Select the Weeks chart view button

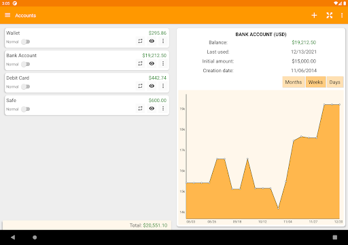click(315, 82)
